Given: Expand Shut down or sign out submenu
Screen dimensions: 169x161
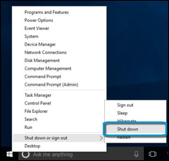Looking at the screenshot, I should click(59, 138).
